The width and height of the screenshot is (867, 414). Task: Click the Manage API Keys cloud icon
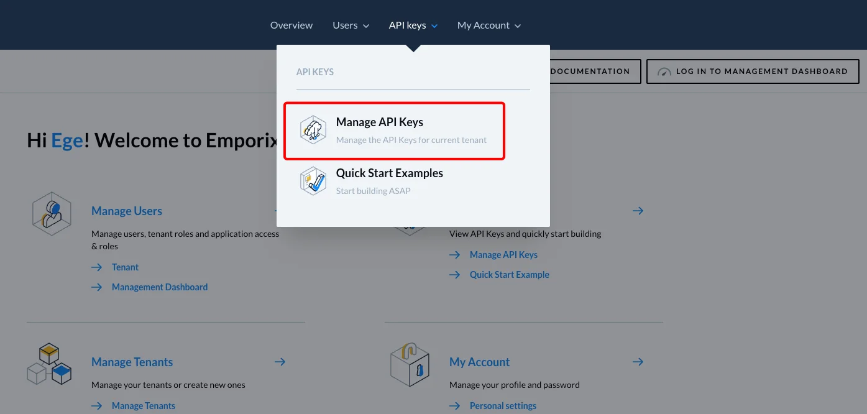(x=313, y=130)
